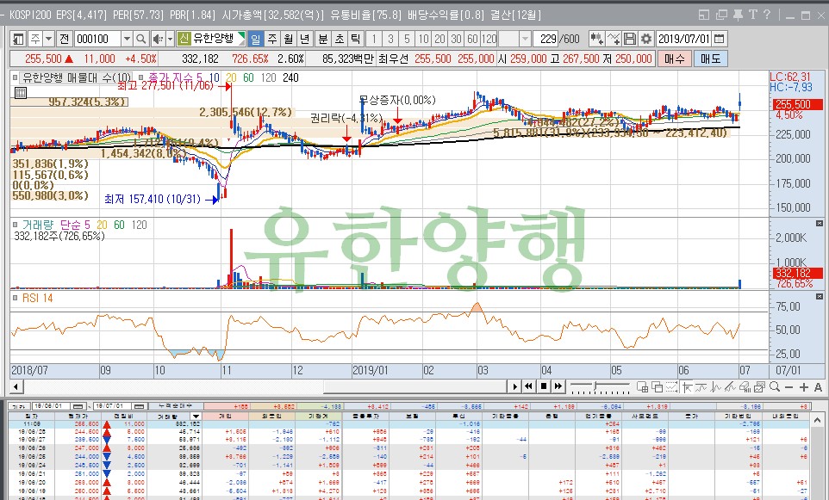This screenshot has width=829, height=500.
Task: Choose interval preset 1
Action: pyautogui.click(x=374, y=39)
